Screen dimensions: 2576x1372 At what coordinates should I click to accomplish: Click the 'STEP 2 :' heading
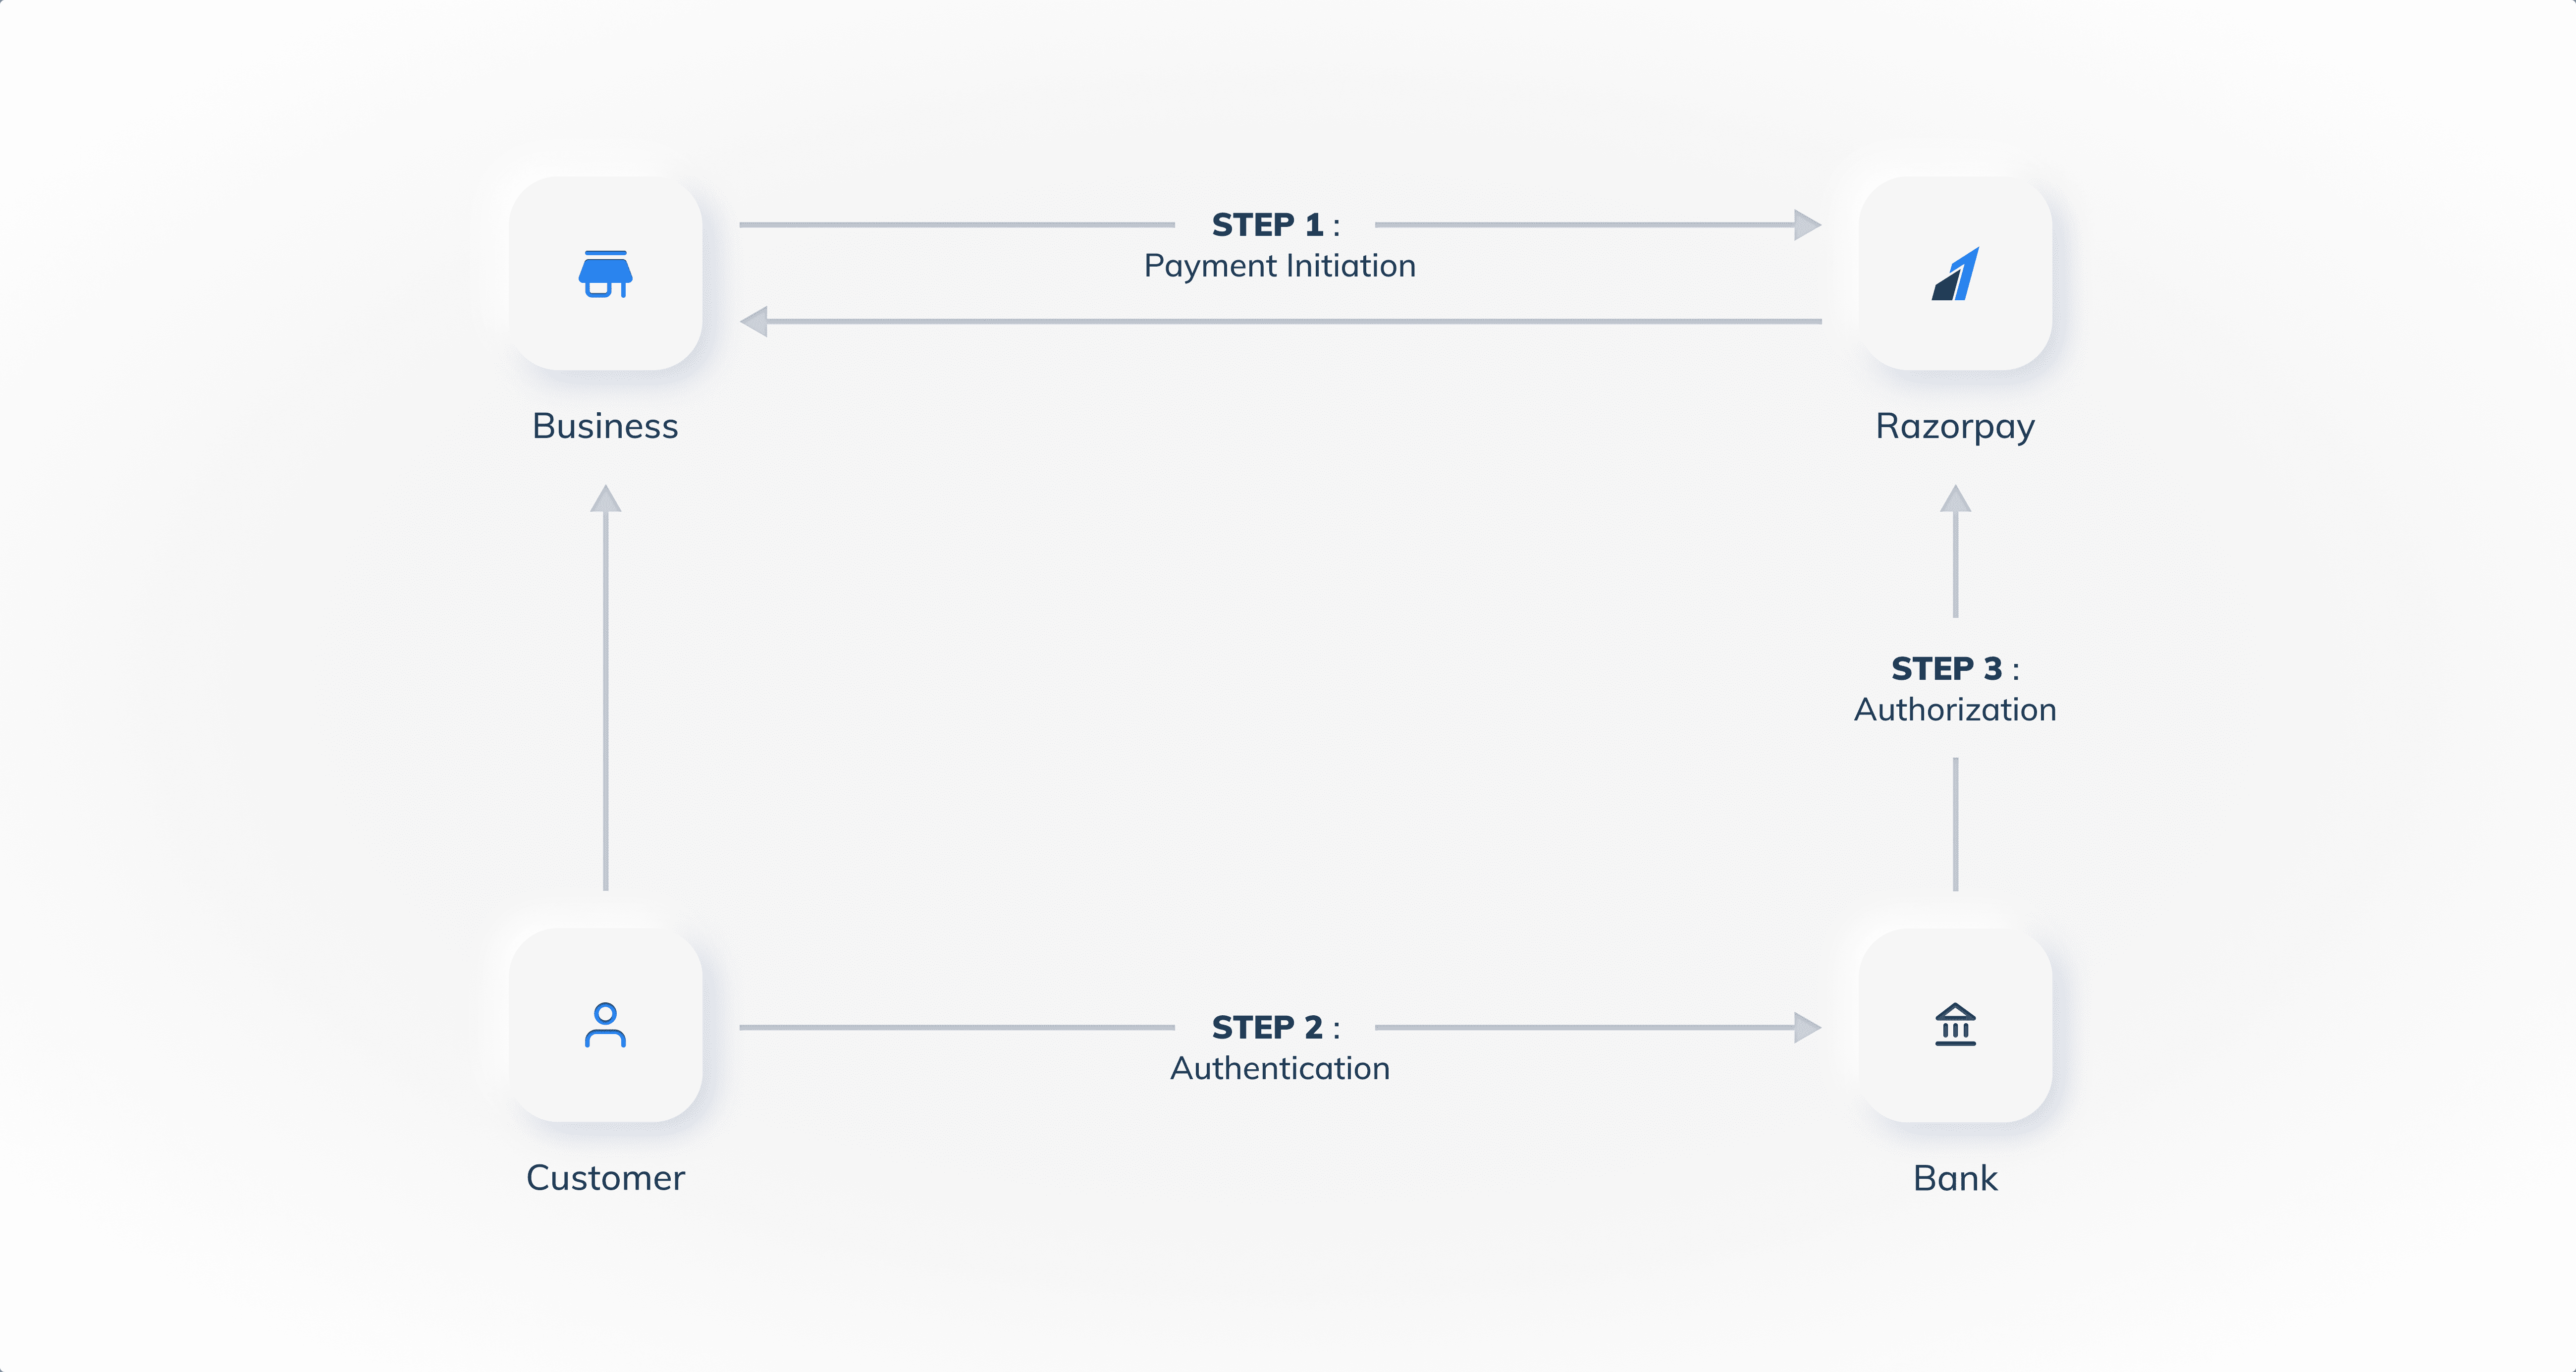(x=1275, y=1027)
